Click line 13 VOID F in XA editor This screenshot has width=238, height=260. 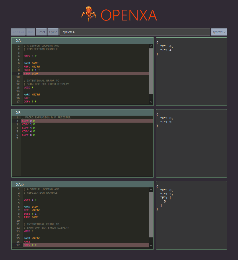click(28, 88)
